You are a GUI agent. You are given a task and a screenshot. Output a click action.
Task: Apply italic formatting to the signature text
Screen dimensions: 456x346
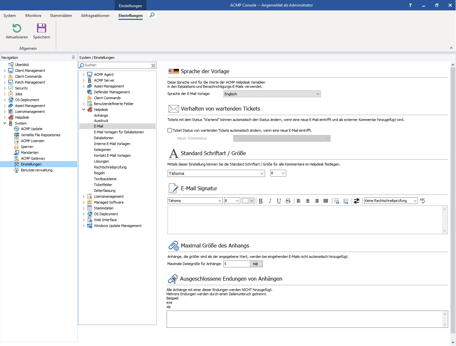270,201
